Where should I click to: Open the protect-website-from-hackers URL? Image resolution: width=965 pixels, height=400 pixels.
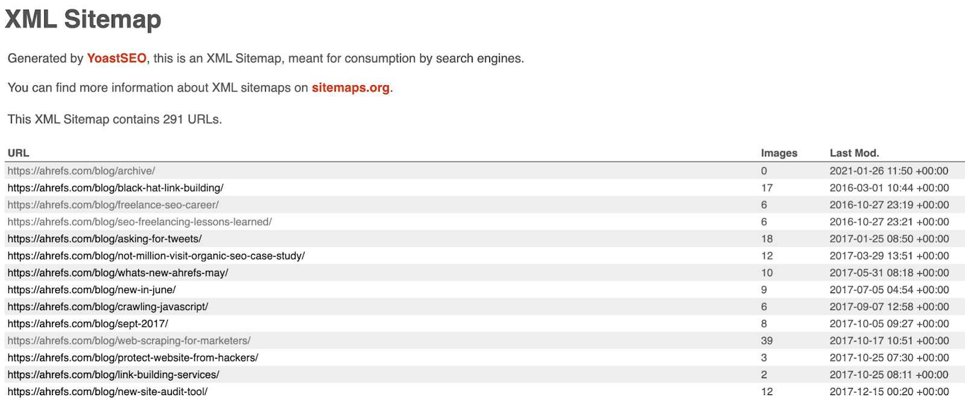(x=133, y=358)
